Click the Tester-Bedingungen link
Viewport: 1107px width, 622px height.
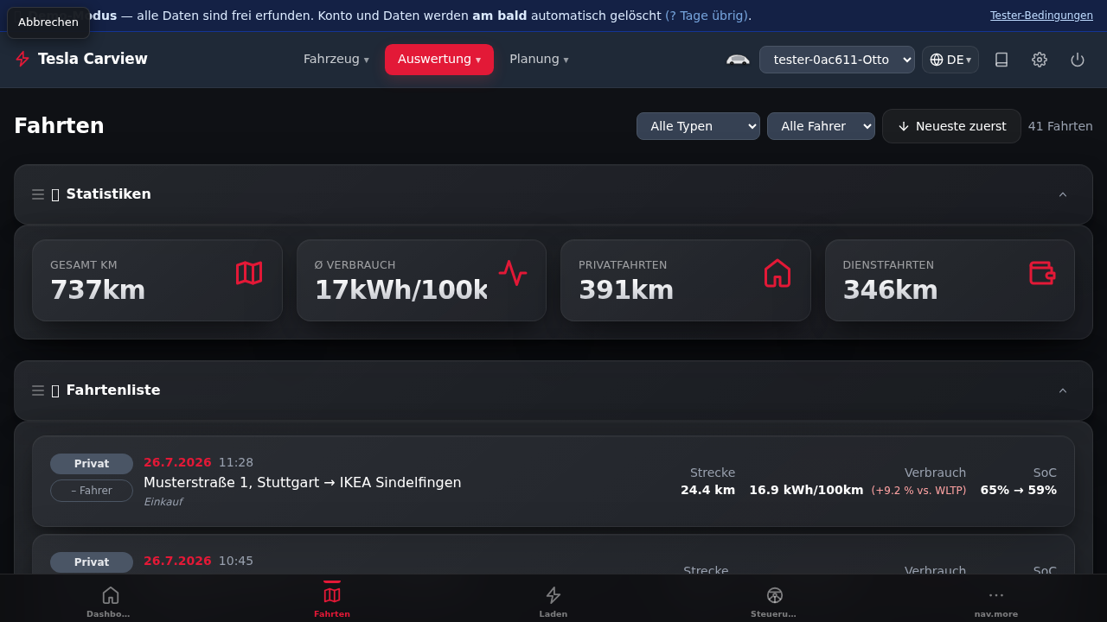(x=1041, y=16)
